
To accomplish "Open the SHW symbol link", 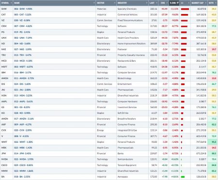I will coord(4,9).
